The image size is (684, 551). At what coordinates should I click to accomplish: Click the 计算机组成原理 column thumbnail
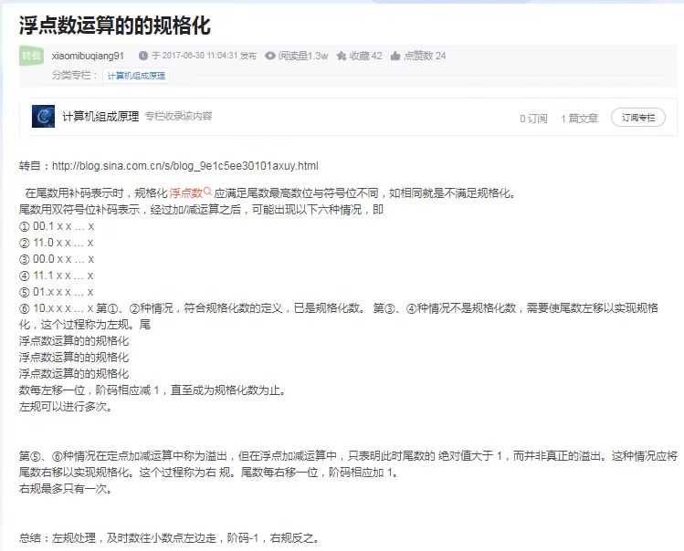click(43, 117)
